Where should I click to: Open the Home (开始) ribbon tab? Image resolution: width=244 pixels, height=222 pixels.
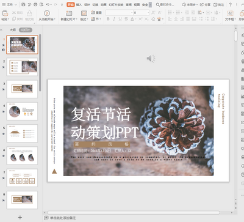71,4
